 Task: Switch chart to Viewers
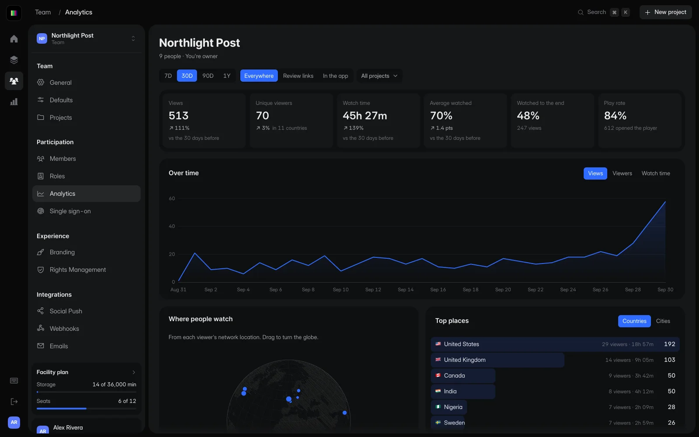coord(622,173)
